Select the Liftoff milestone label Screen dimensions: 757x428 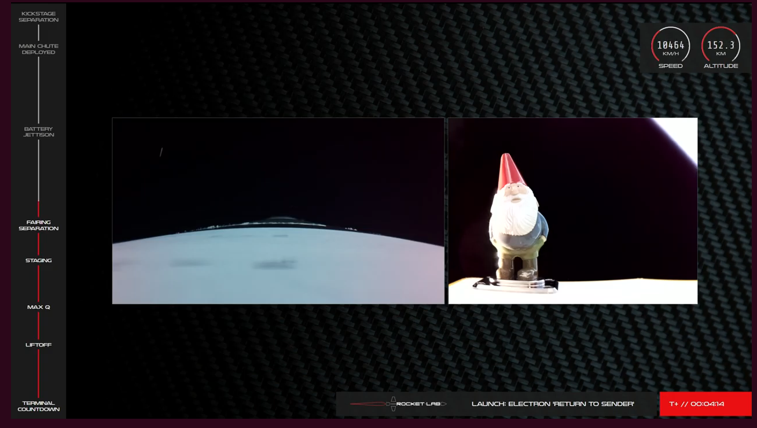click(x=38, y=345)
